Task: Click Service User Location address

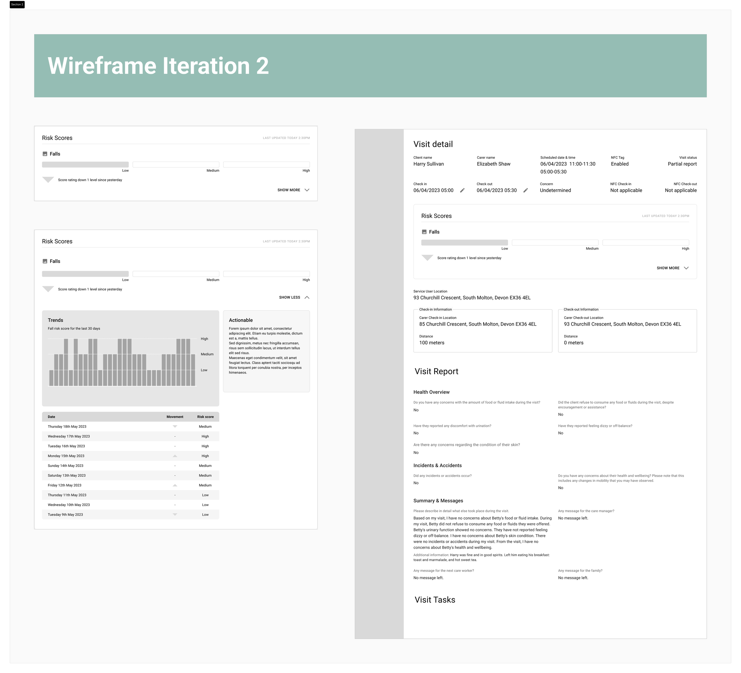Action: (x=472, y=297)
